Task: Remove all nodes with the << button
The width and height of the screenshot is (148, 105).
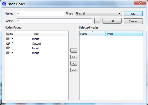Action: point(74,70)
